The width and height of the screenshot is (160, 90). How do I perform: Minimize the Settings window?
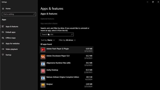click(x=147, y=2)
